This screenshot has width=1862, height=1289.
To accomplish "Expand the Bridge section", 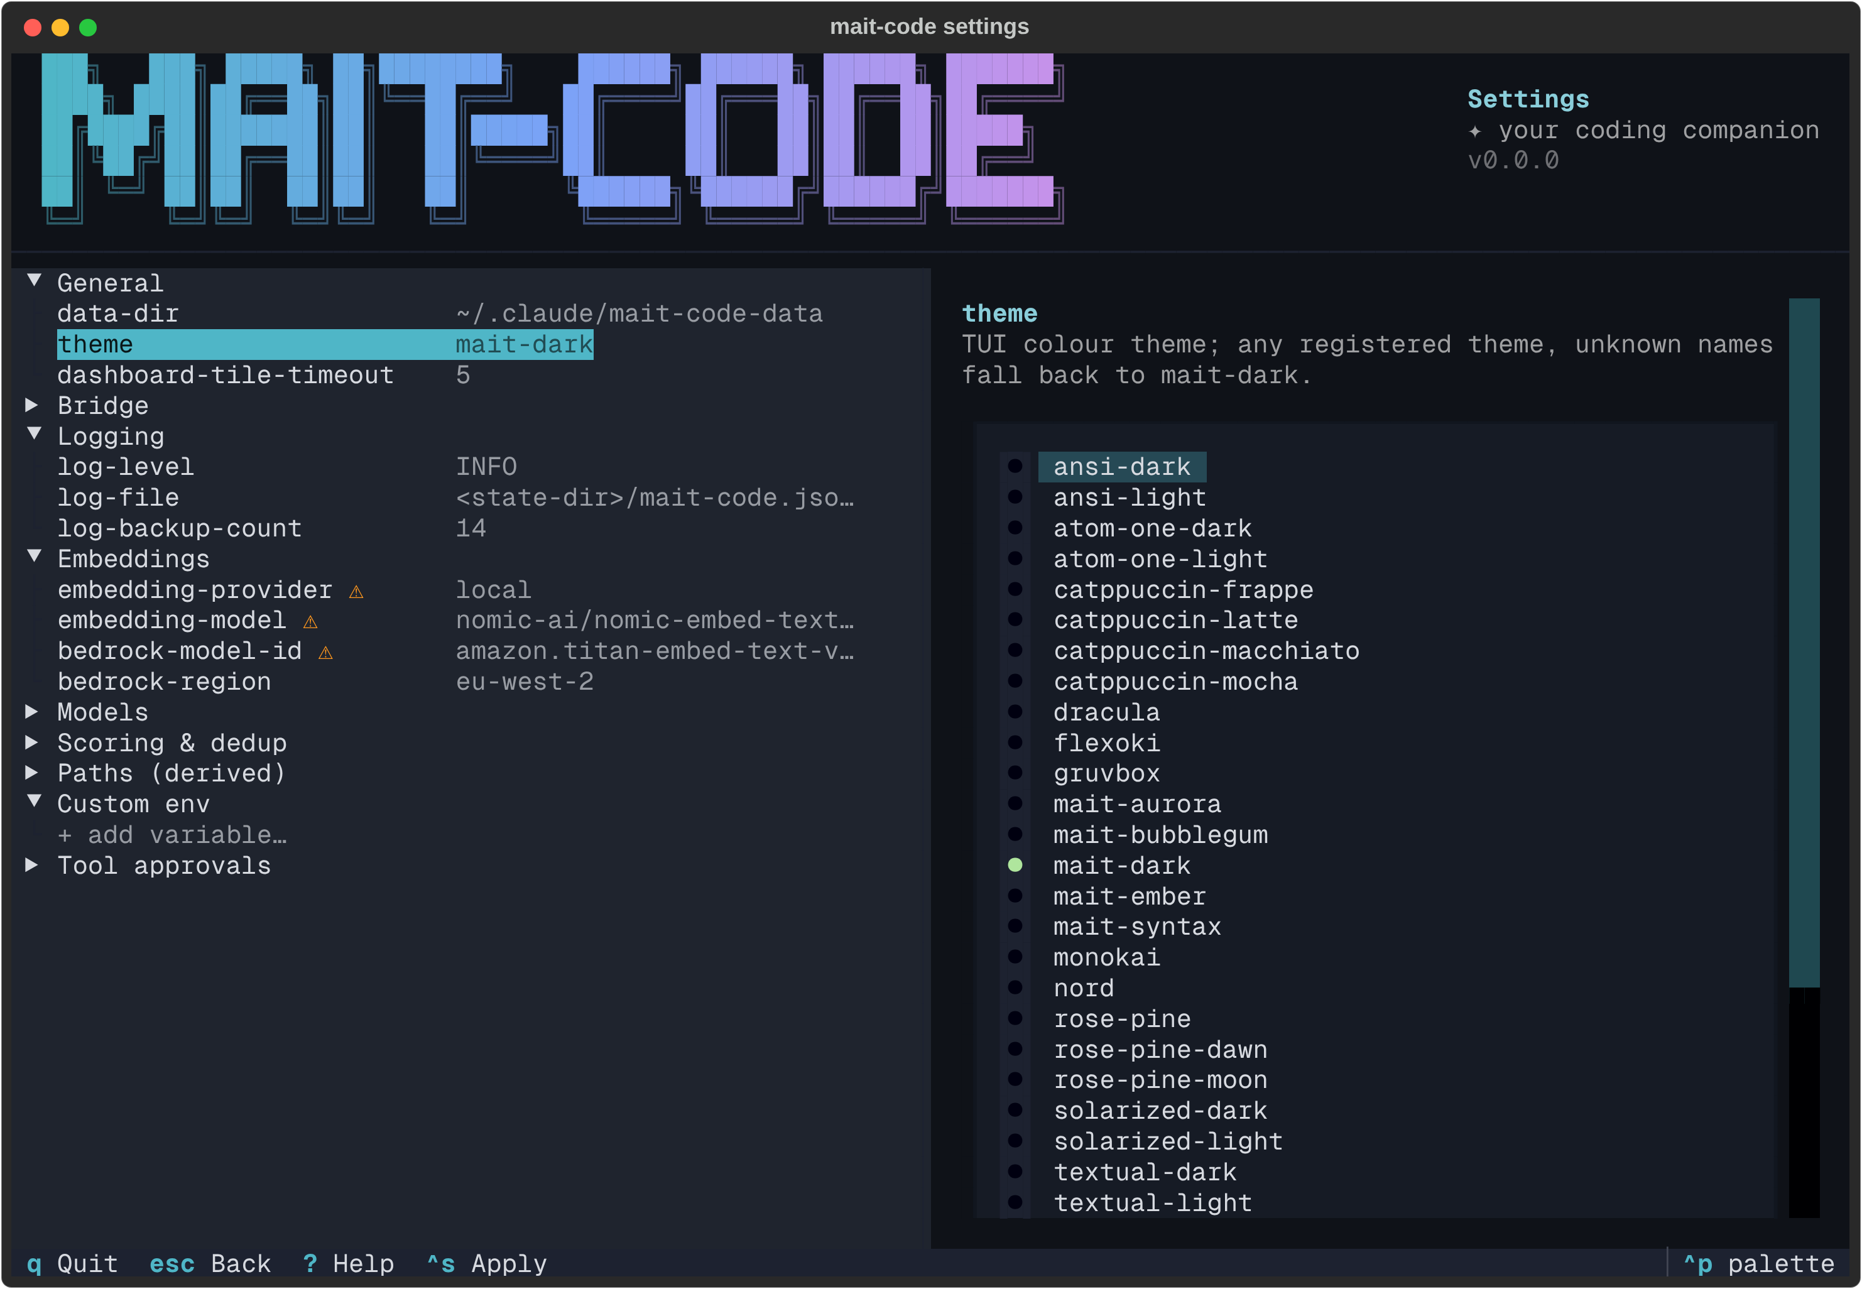I will tap(32, 405).
